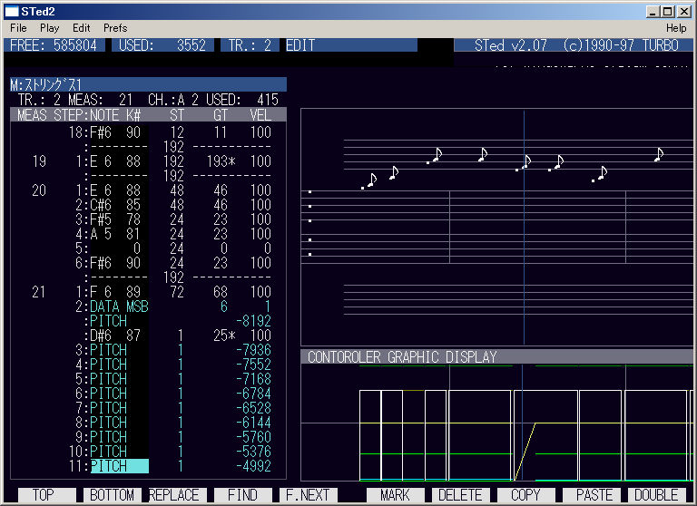
Task: Open the Play menu
Action: coord(49,28)
